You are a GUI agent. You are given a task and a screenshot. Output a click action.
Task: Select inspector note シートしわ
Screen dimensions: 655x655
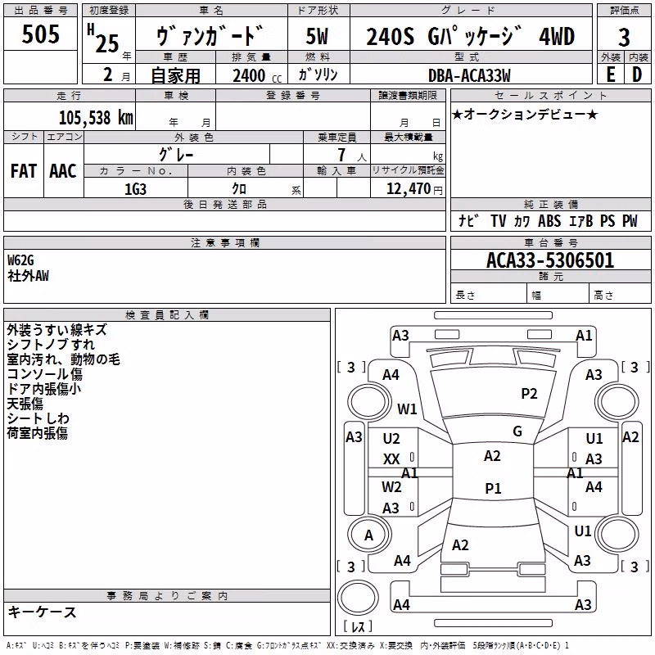click(x=38, y=418)
